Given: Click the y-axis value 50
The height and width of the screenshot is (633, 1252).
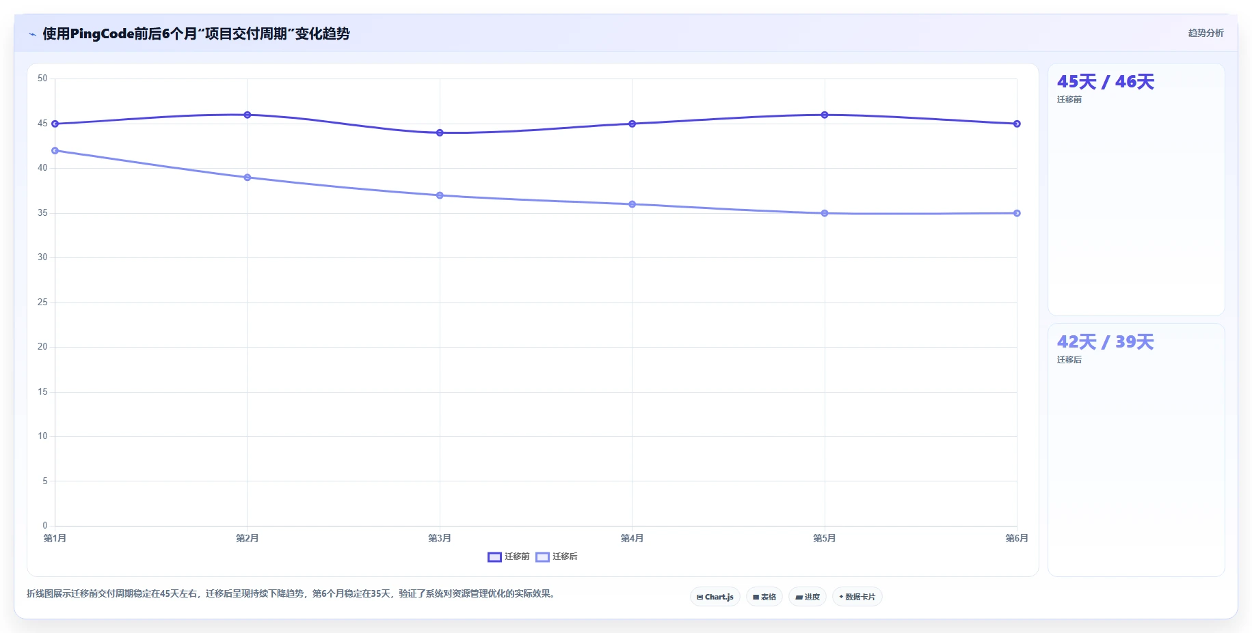Looking at the screenshot, I should click(42, 79).
